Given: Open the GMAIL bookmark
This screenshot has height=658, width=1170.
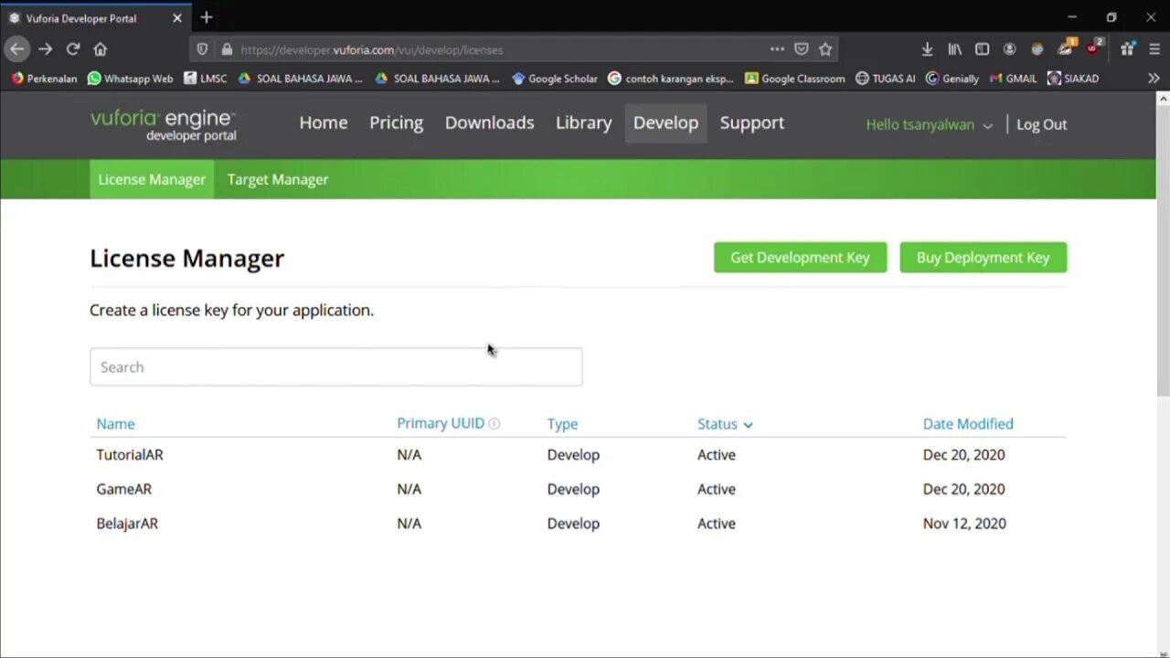Looking at the screenshot, I should (x=1013, y=79).
